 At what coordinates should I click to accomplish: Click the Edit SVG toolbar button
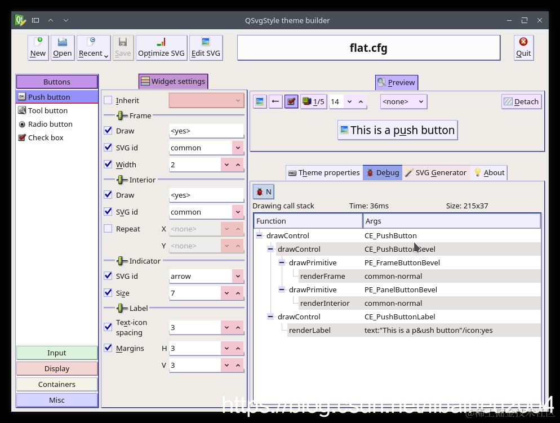click(x=206, y=48)
